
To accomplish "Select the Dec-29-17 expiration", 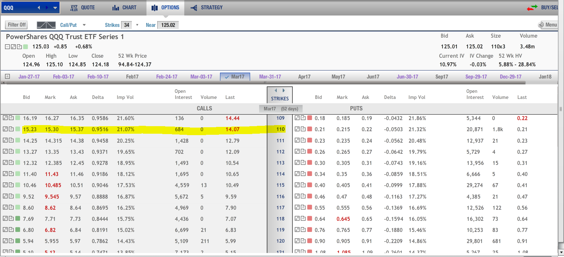I will coord(511,77).
